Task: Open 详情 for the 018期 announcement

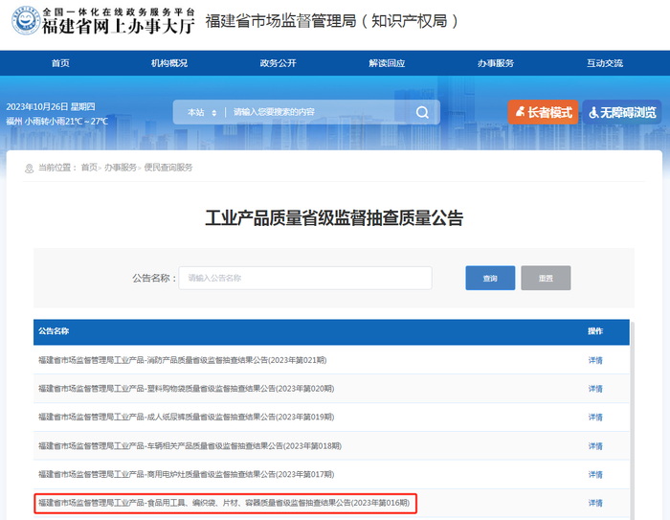Action: click(x=595, y=446)
